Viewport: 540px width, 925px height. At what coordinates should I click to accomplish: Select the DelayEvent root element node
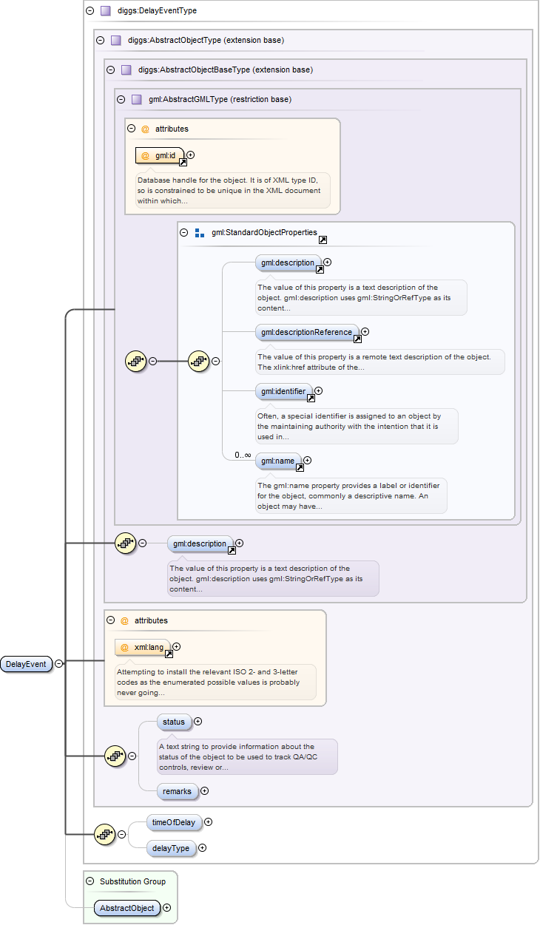[27, 664]
